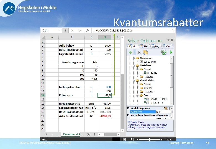Select the Årlig behov label cell
This screenshot has width=216, height=149.
[x=72, y=46]
